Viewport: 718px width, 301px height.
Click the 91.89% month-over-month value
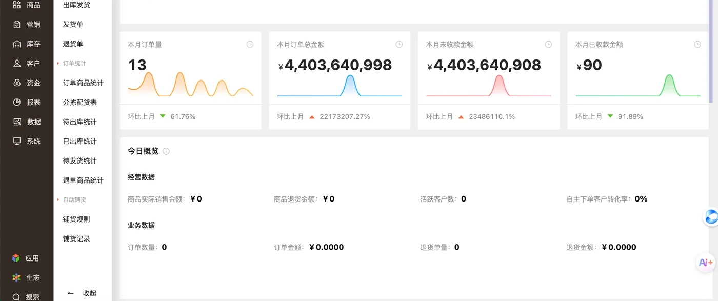[x=631, y=116]
